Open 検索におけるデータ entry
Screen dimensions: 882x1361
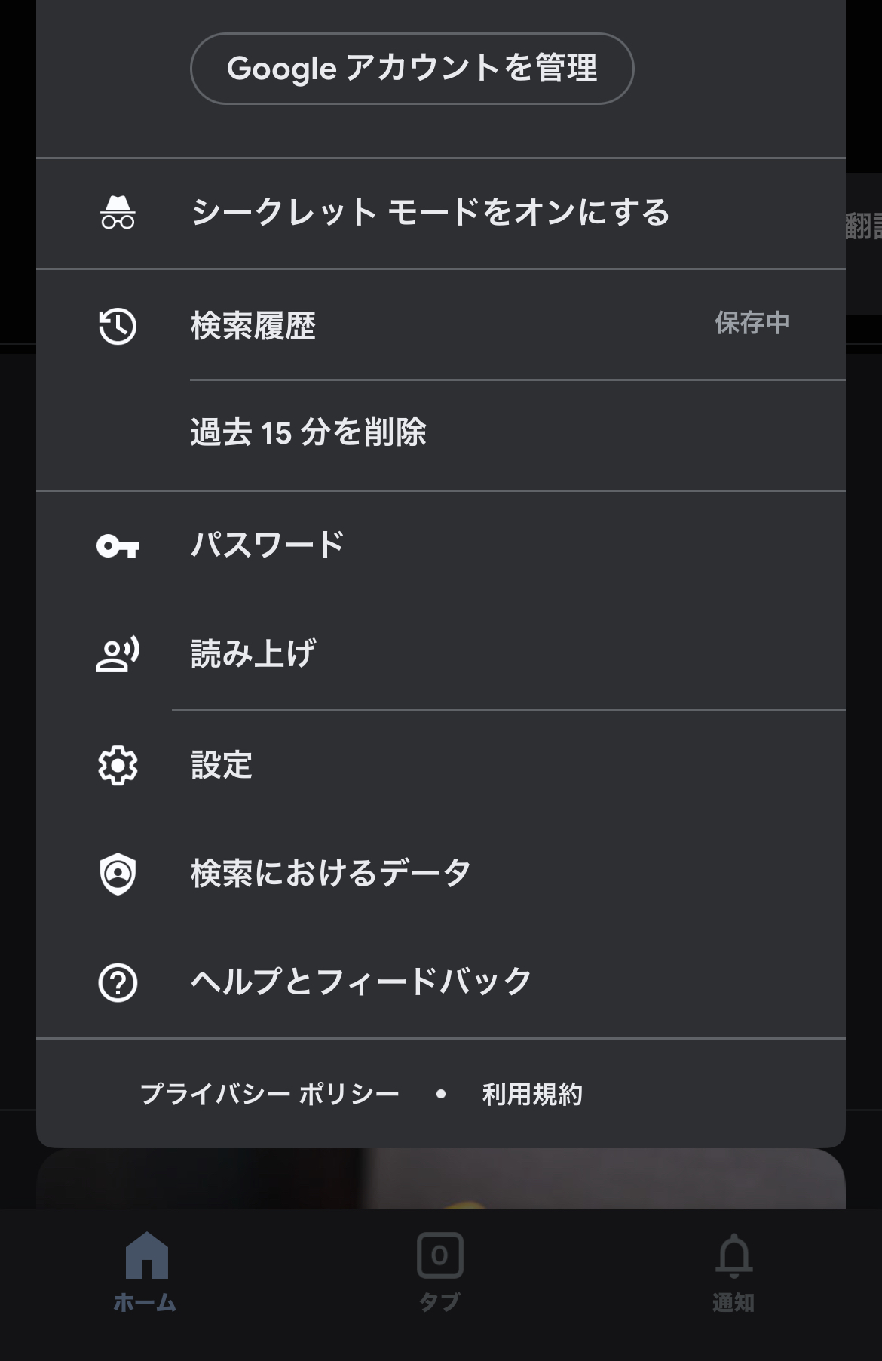pos(331,874)
